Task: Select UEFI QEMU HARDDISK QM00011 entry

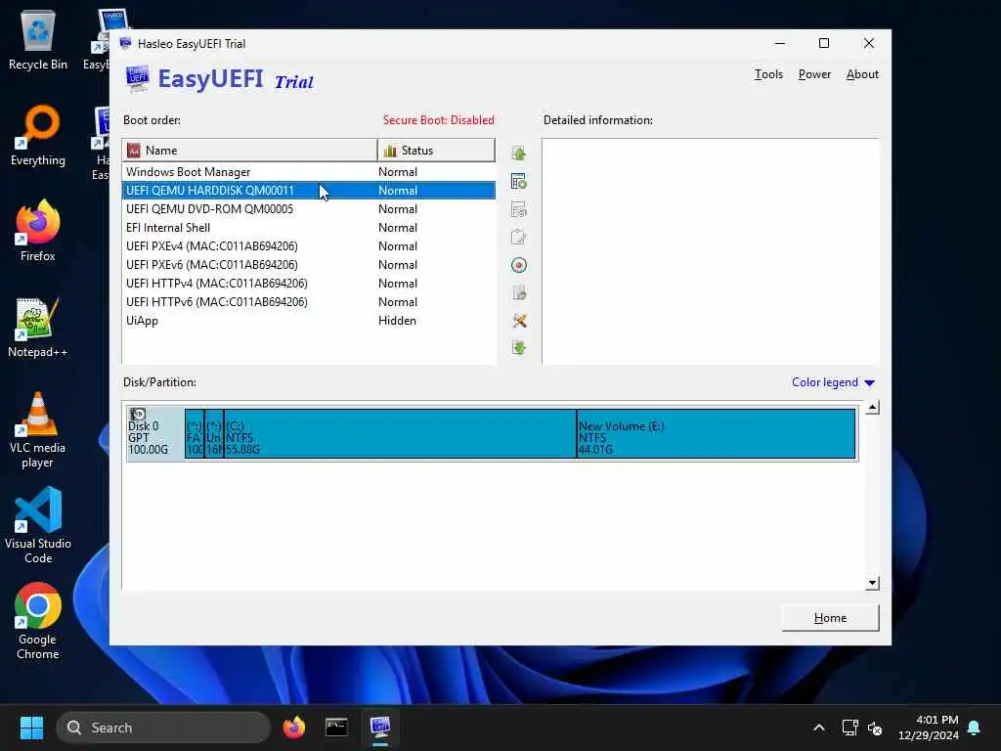Action: pyautogui.click(x=308, y=191)
